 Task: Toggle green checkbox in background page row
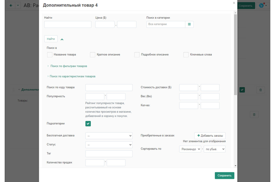click(x=242, y=90)
